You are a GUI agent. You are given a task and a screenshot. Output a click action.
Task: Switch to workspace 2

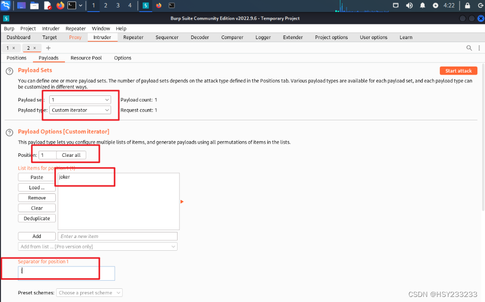point(106,6)
